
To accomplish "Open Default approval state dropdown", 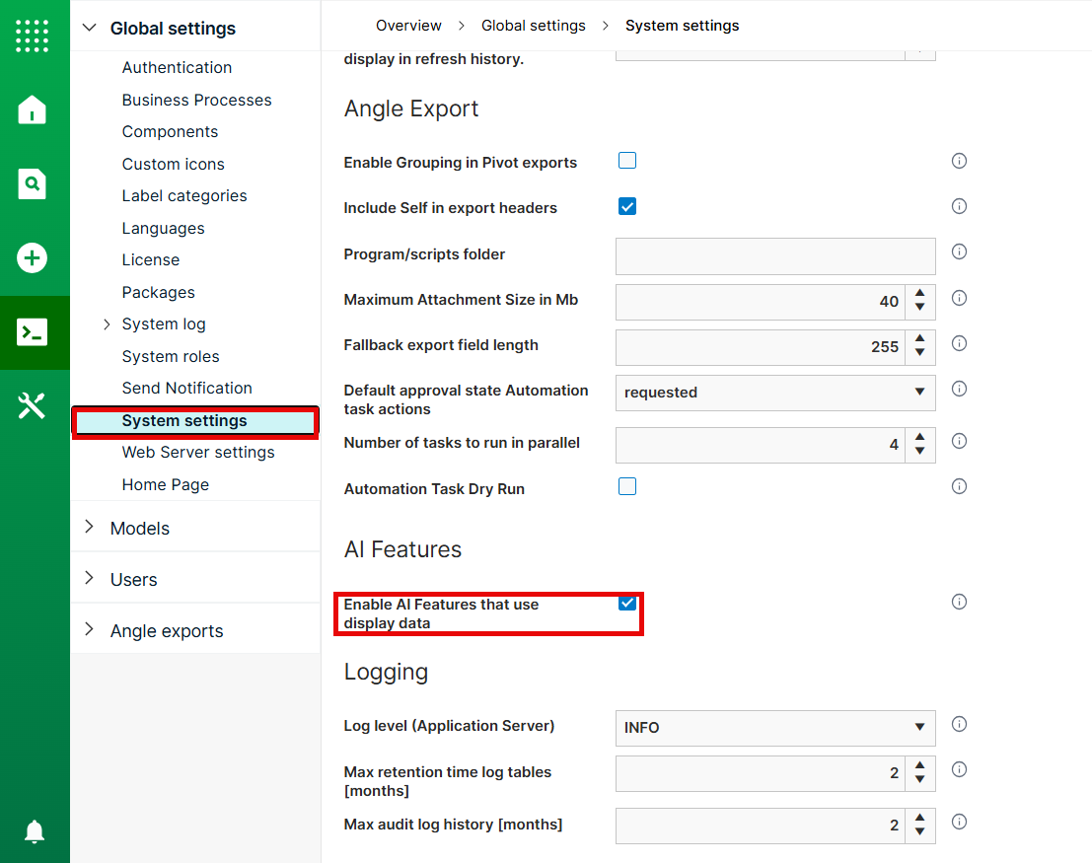I will (775, 393).
